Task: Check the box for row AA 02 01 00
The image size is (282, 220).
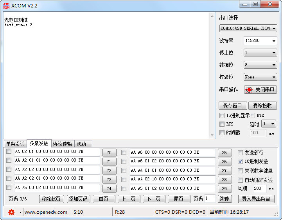Action: click(x=9, y=151)
